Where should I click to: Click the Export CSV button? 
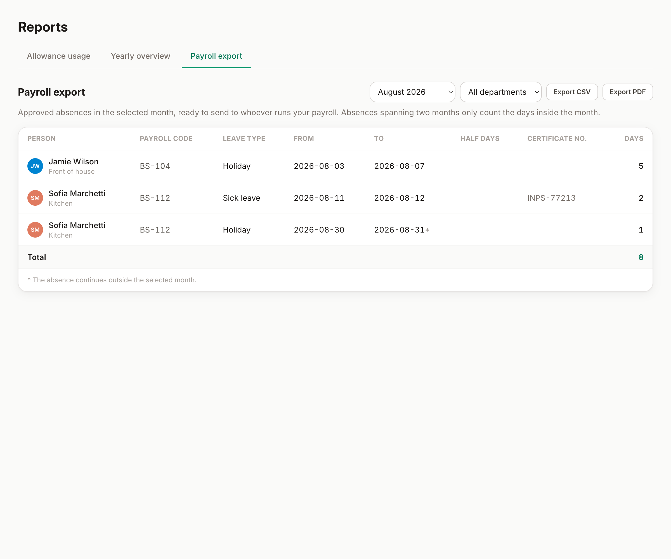(572, 92)
